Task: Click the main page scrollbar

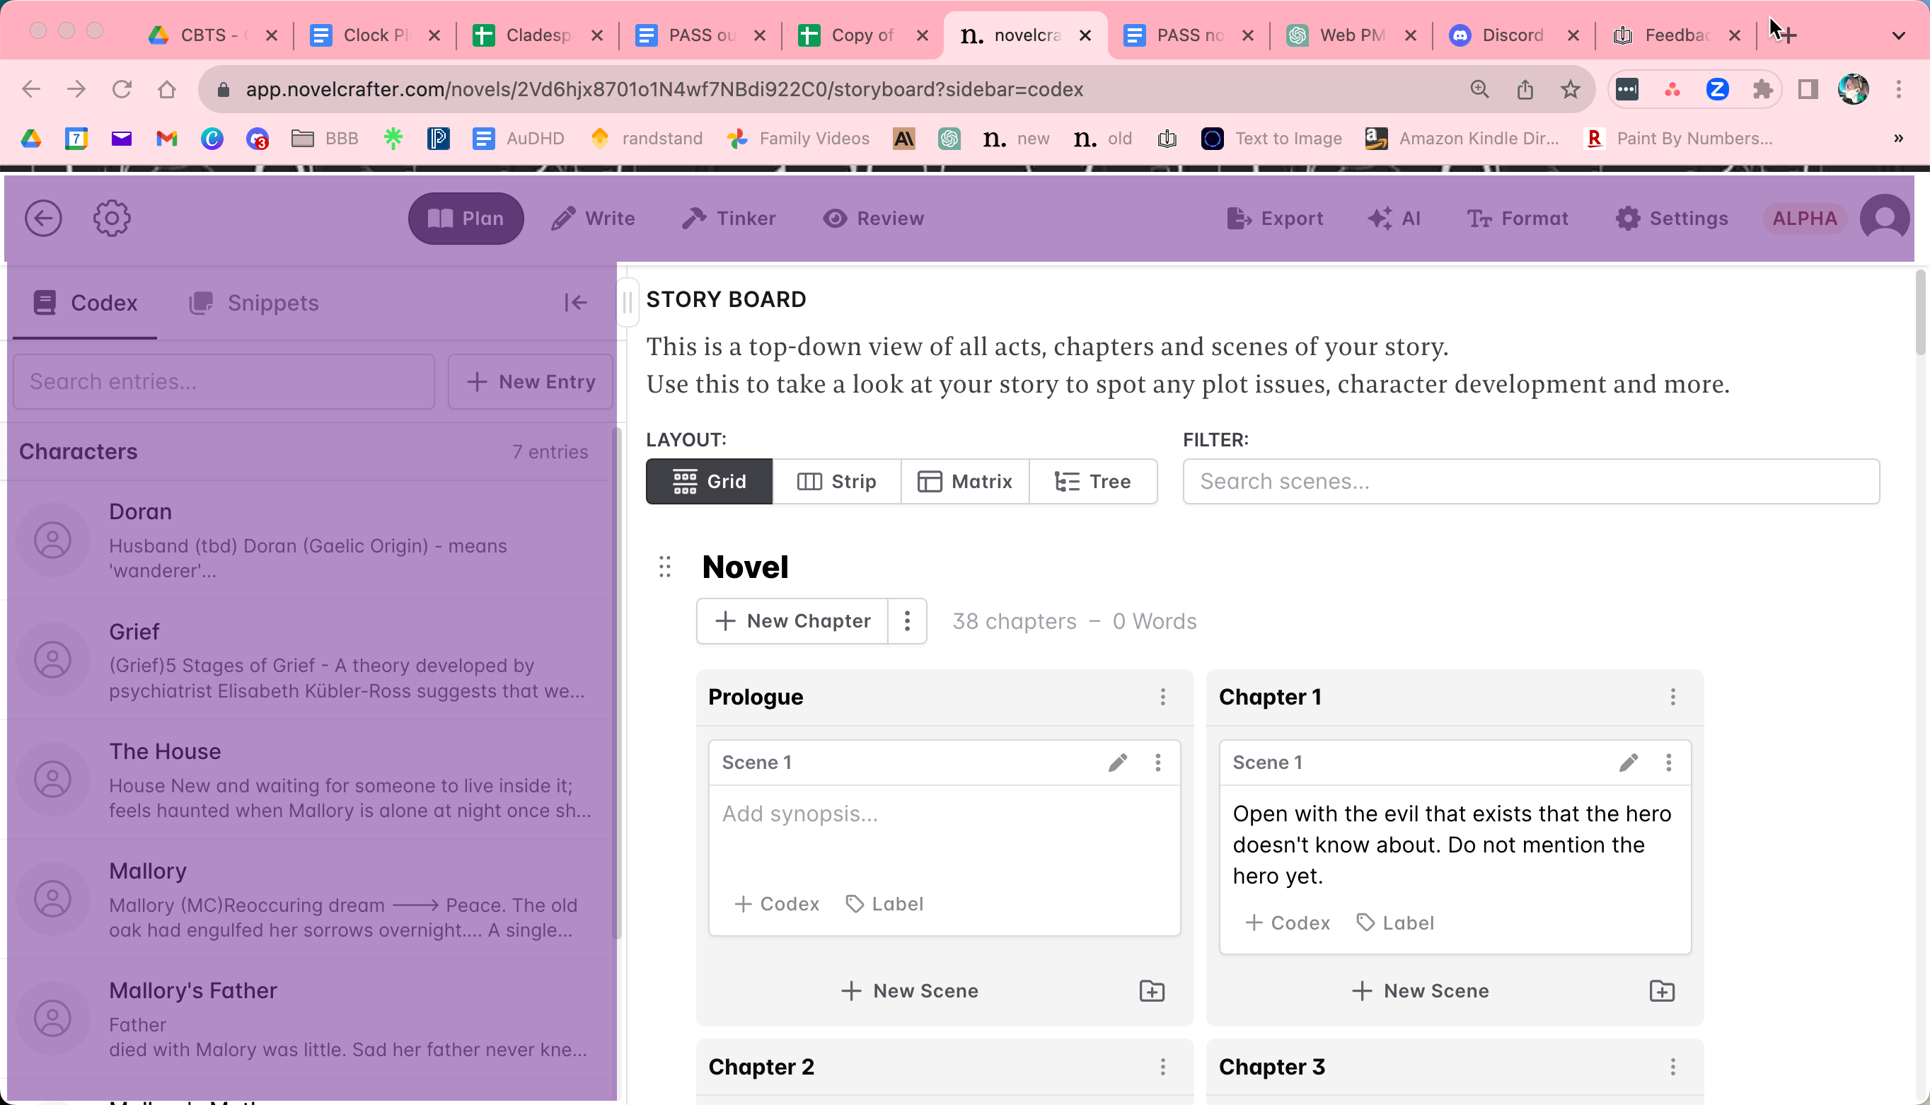Action: click(x=1921, y=311)
